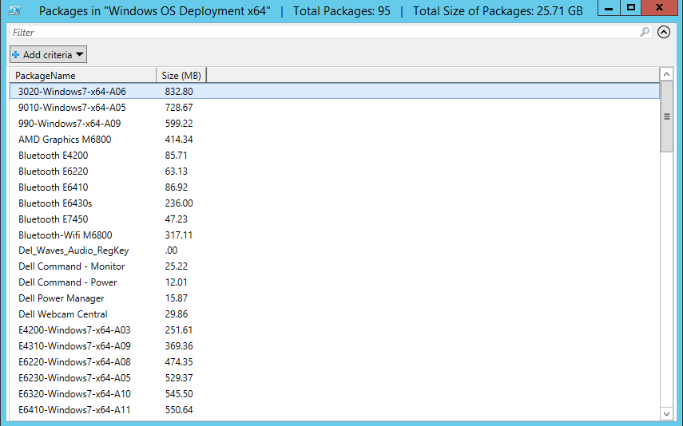Click the vertical scrollbar thumb
The height and width of the screenshot is (426, 683).
[x=666, y=116]
